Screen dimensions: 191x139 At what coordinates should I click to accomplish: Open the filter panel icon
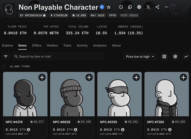point(6,56)
